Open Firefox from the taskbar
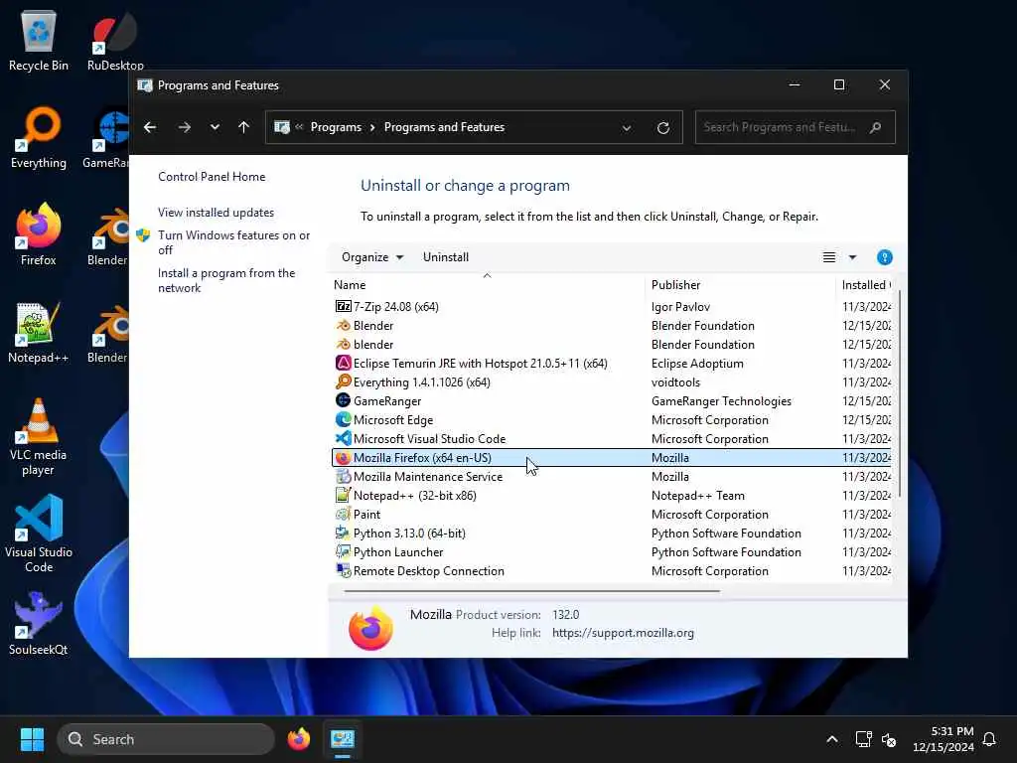The height and width of the screenshot is (763, 1017). [x=298, y=739]
